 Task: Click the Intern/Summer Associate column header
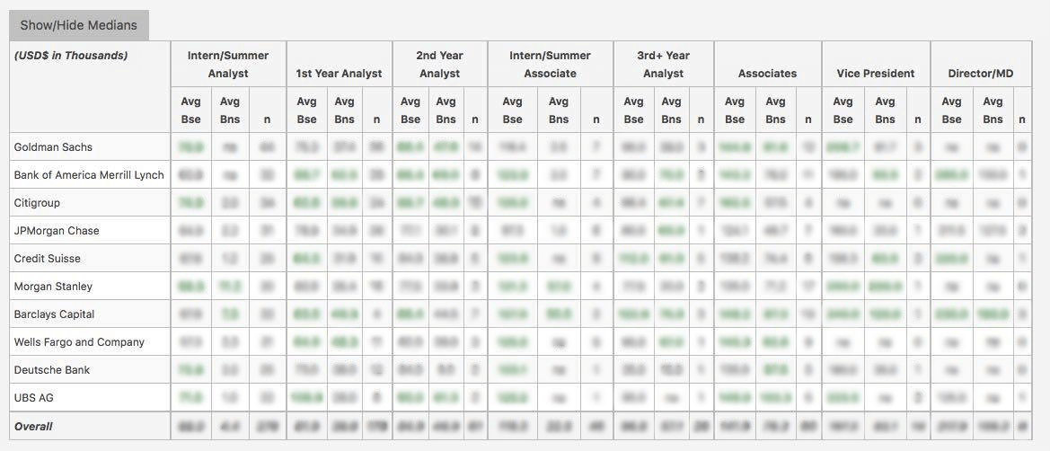click(551, 65)
